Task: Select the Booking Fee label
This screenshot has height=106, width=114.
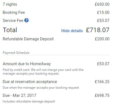Action: tap(14, 12)
